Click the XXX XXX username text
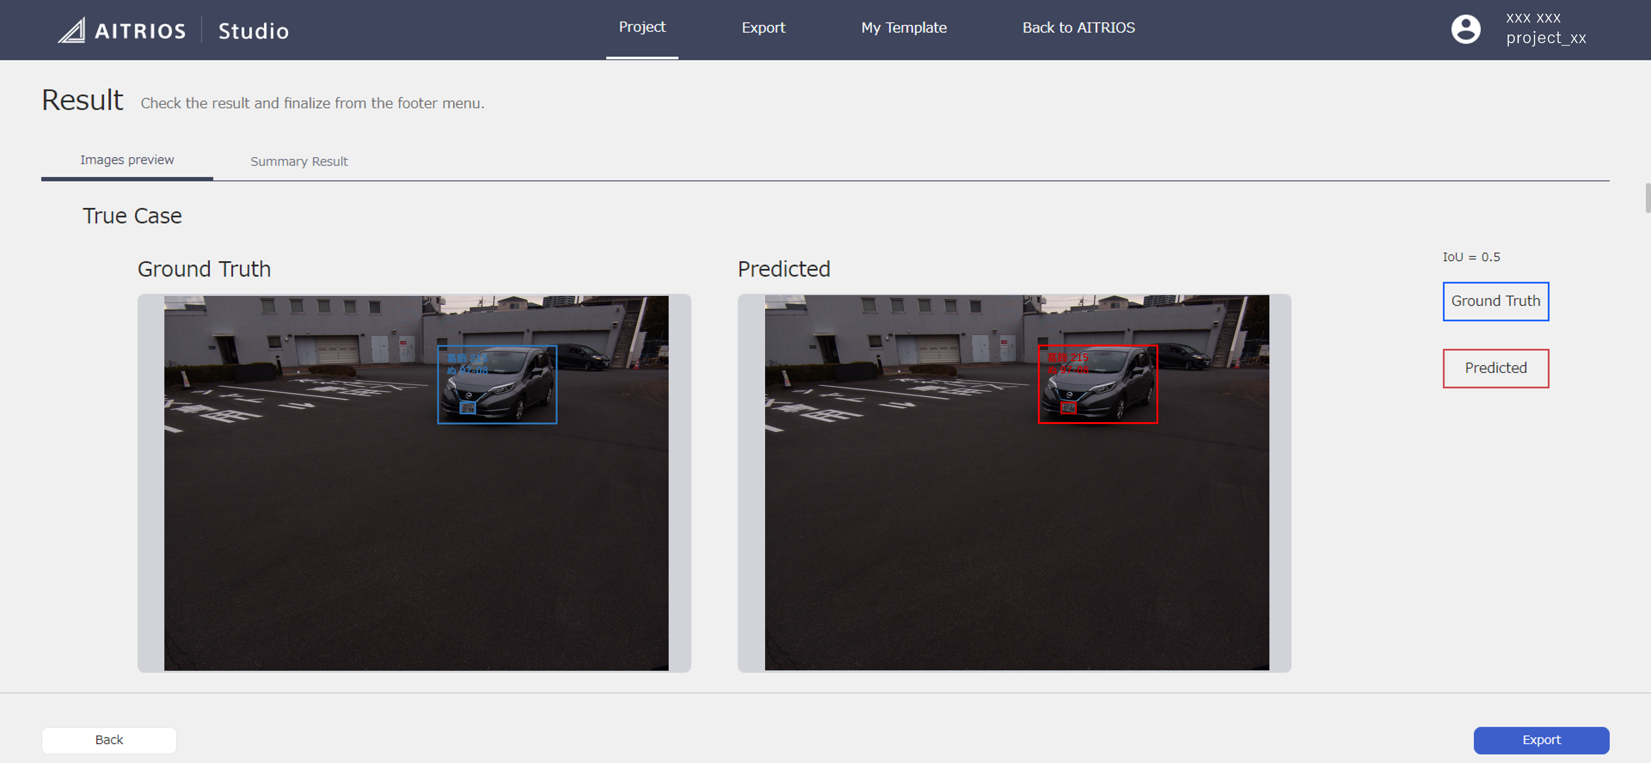1651x763 pixels. coord(1534,18)
